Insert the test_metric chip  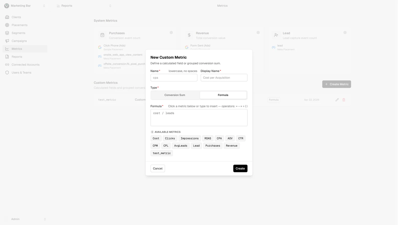pyautogui.click(x=162, y=153)
